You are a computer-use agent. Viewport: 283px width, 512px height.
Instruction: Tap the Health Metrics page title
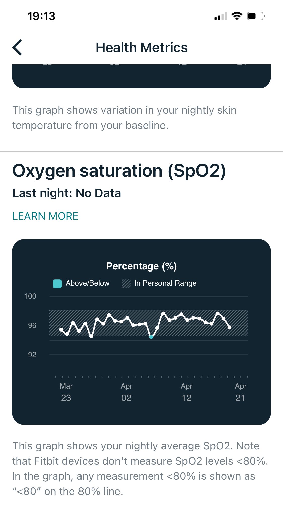pos(142,47)
